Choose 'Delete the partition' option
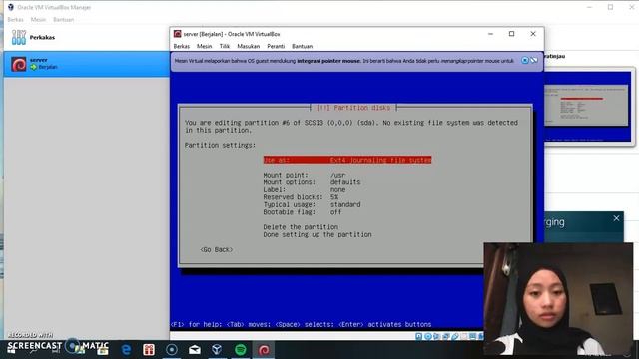This screenshot has width=639, height=359. [301, 227]
